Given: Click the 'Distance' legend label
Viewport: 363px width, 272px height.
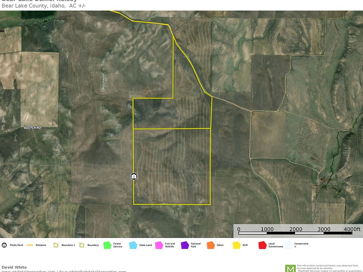Looking at the screenshot, I should point(41,245).
